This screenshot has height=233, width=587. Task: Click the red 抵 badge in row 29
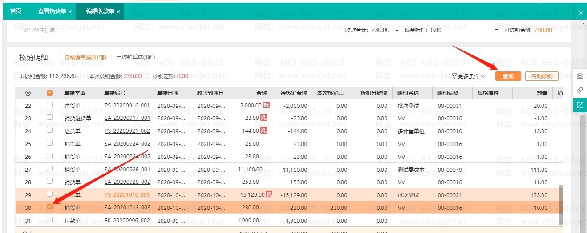pyautogui.click(x=269, y=194)
